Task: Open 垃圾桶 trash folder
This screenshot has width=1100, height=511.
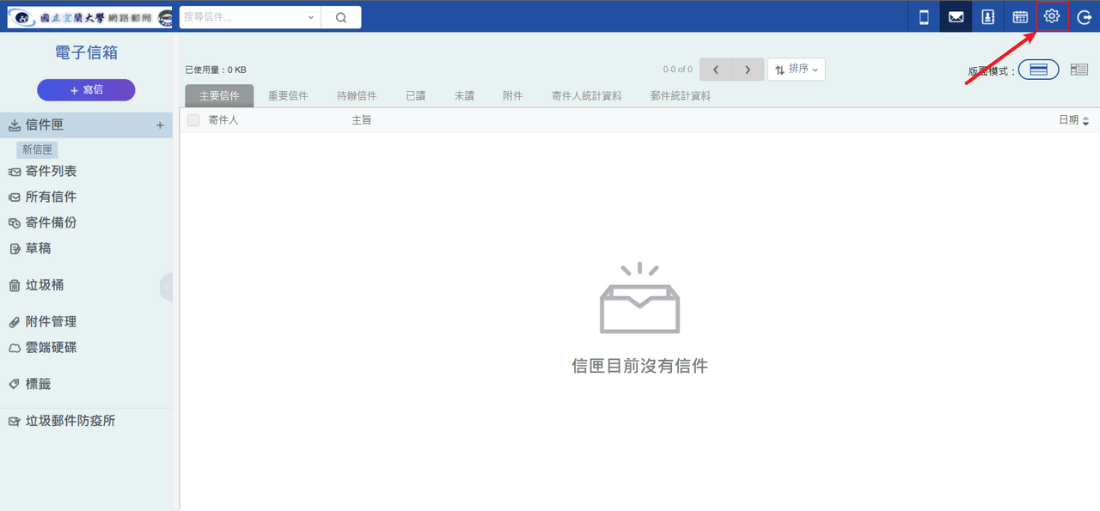Action: point(45,286)
